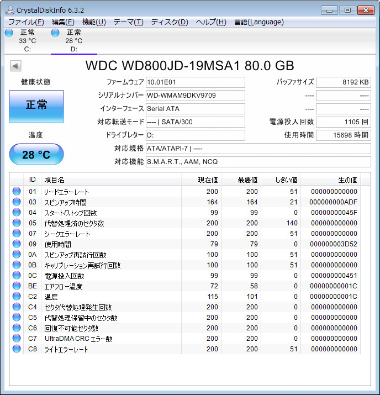This screenshot has height=395, width=380.
Task: Select raw value 000000003D52
Action: (x=334, y=244)
